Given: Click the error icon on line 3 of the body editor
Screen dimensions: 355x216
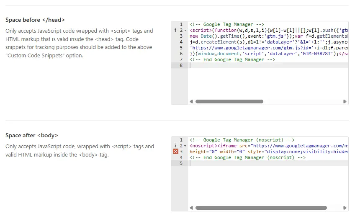Looking at the screenshot, I should pos(175,152).
